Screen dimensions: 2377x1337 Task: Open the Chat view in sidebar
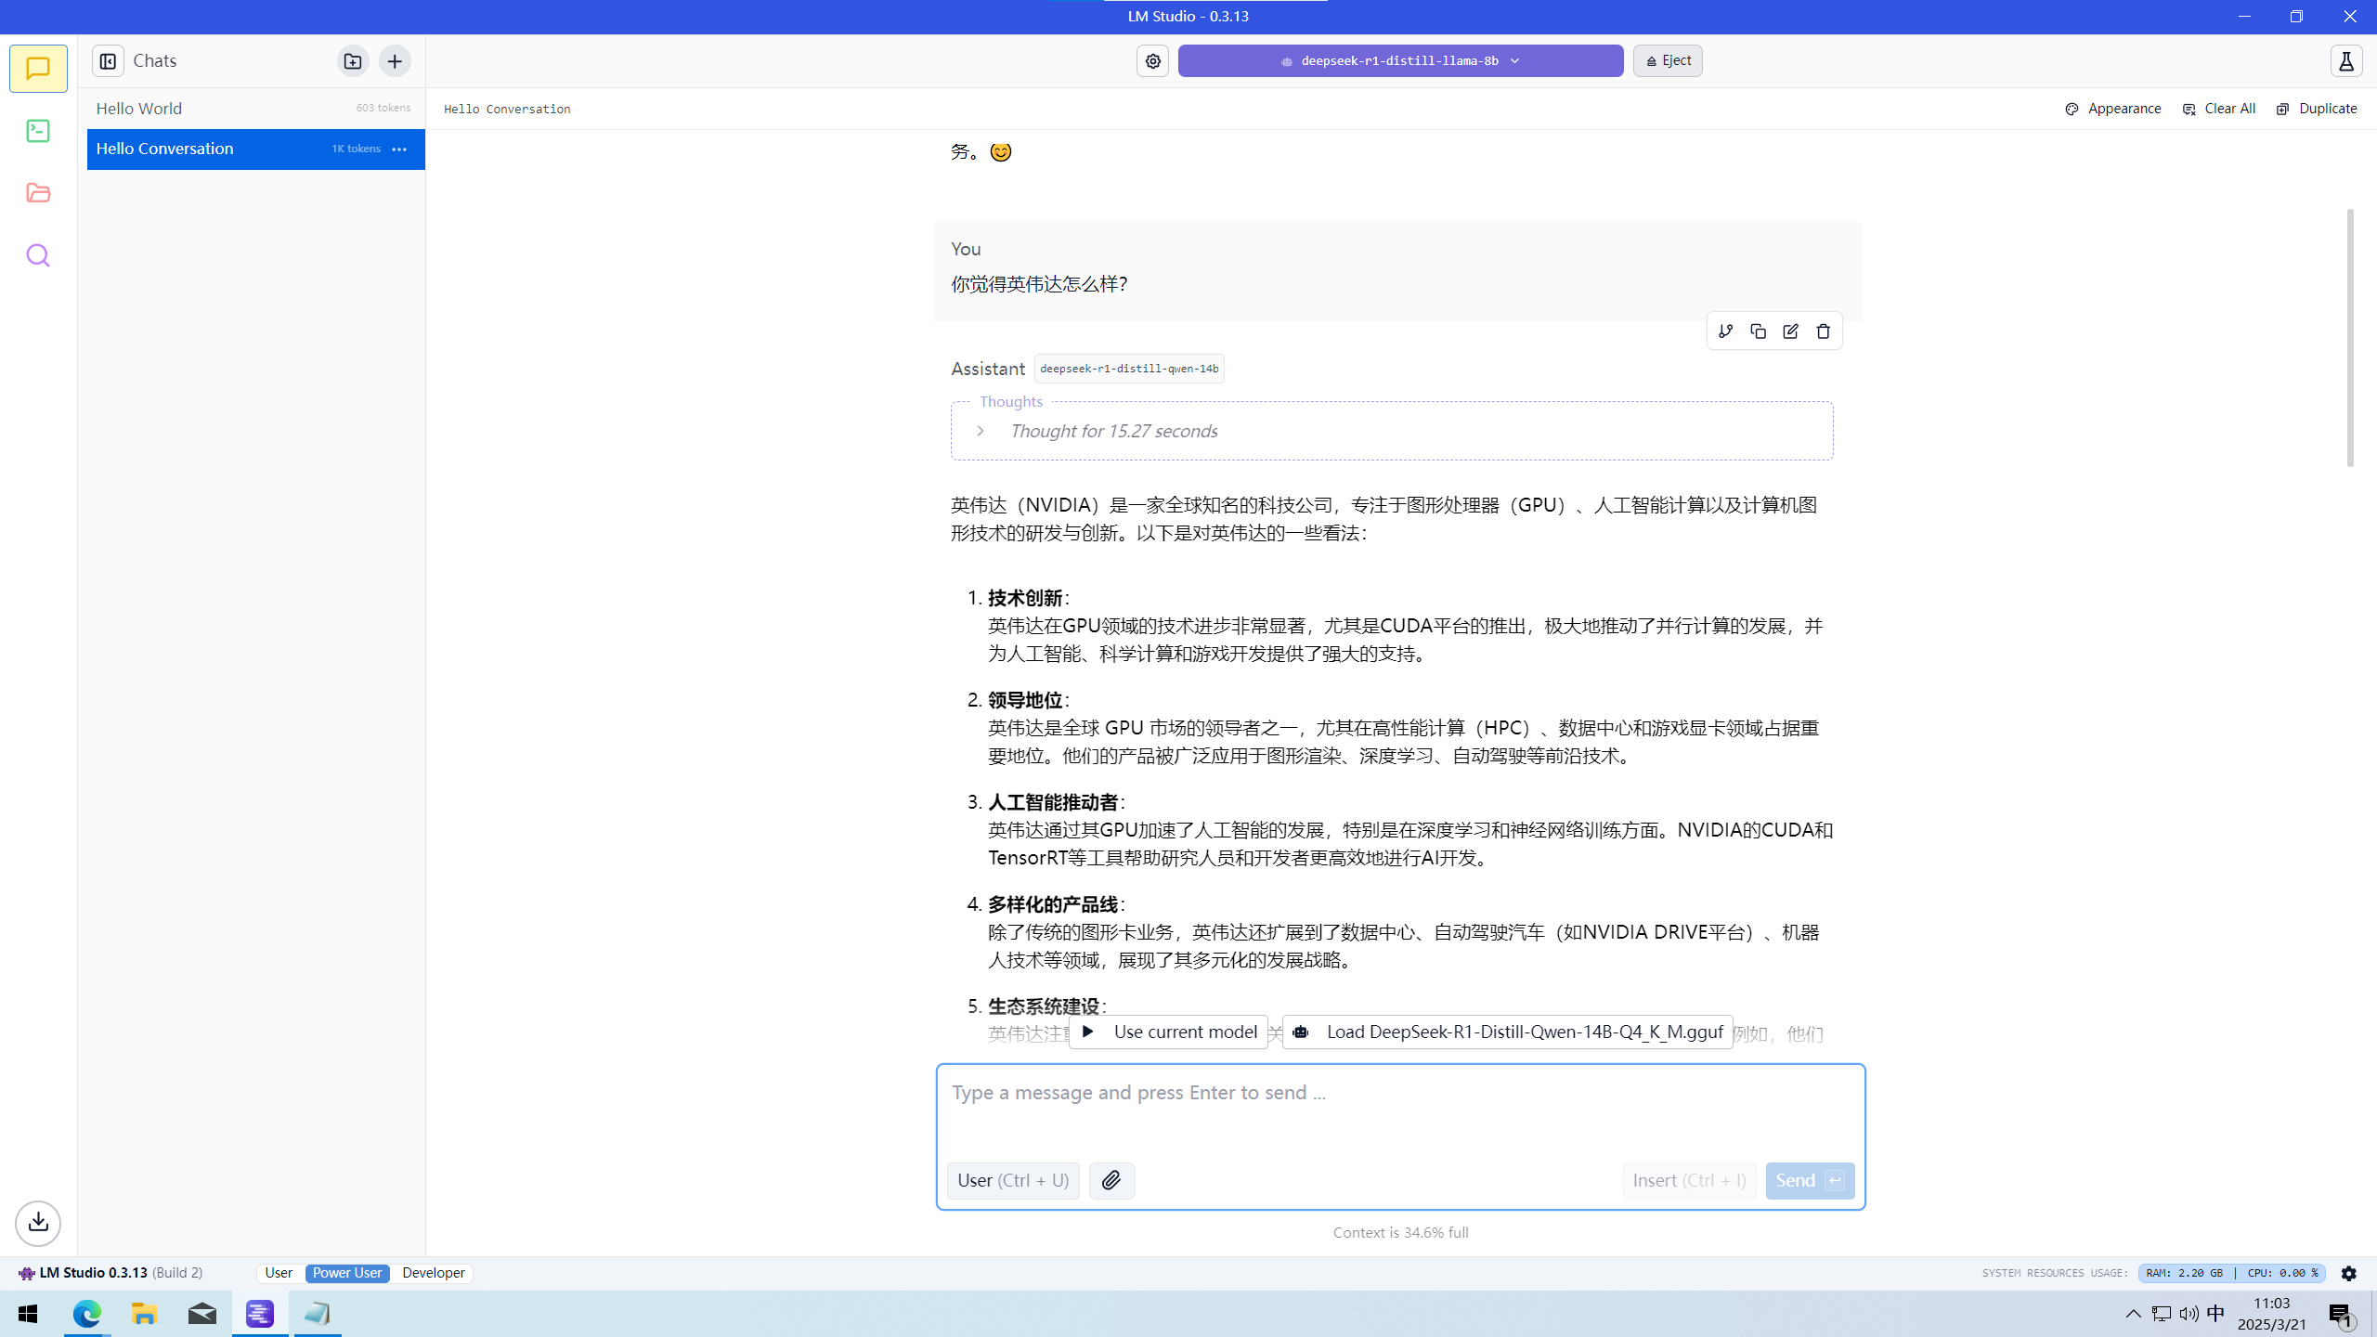point(38,69)
